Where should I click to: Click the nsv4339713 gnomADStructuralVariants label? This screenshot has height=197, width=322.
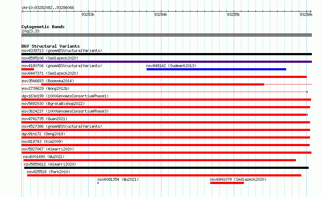click(62, 51)
